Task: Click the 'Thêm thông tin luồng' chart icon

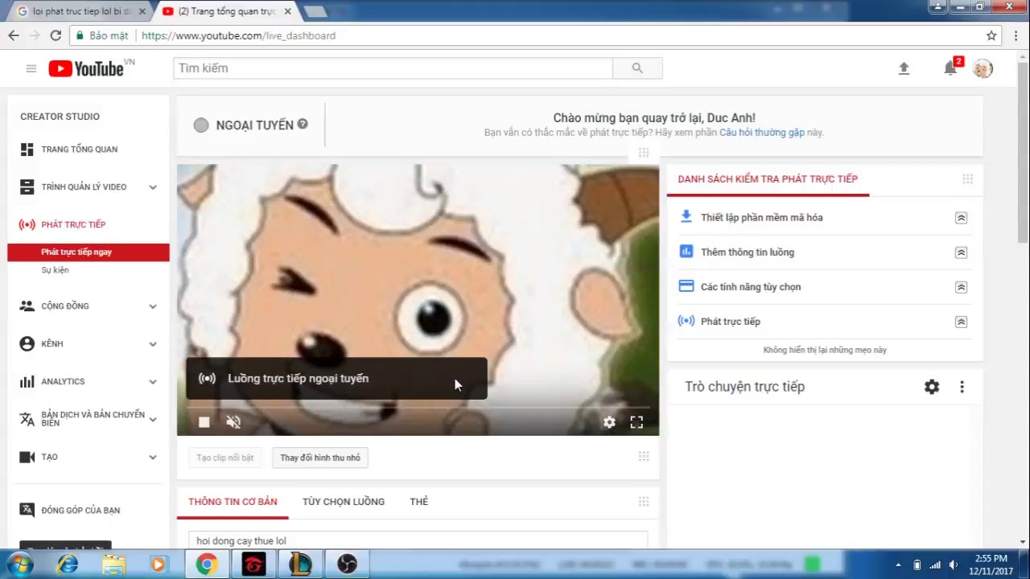Action: (686, 252)
